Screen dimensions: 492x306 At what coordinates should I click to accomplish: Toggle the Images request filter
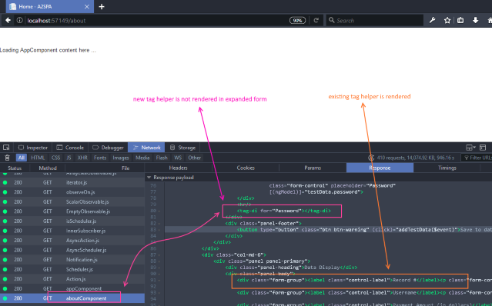(x=121, y=158)
